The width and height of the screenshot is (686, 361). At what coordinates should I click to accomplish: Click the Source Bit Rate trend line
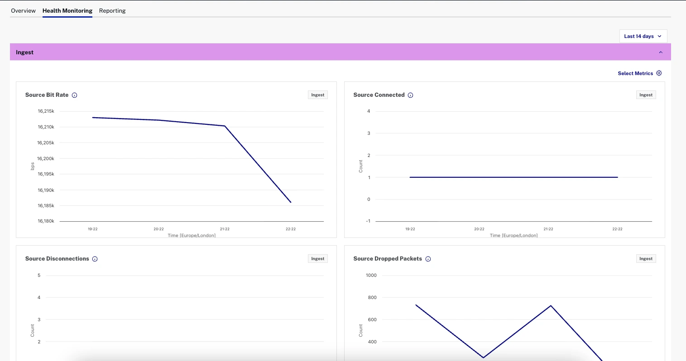coord(158,120)
